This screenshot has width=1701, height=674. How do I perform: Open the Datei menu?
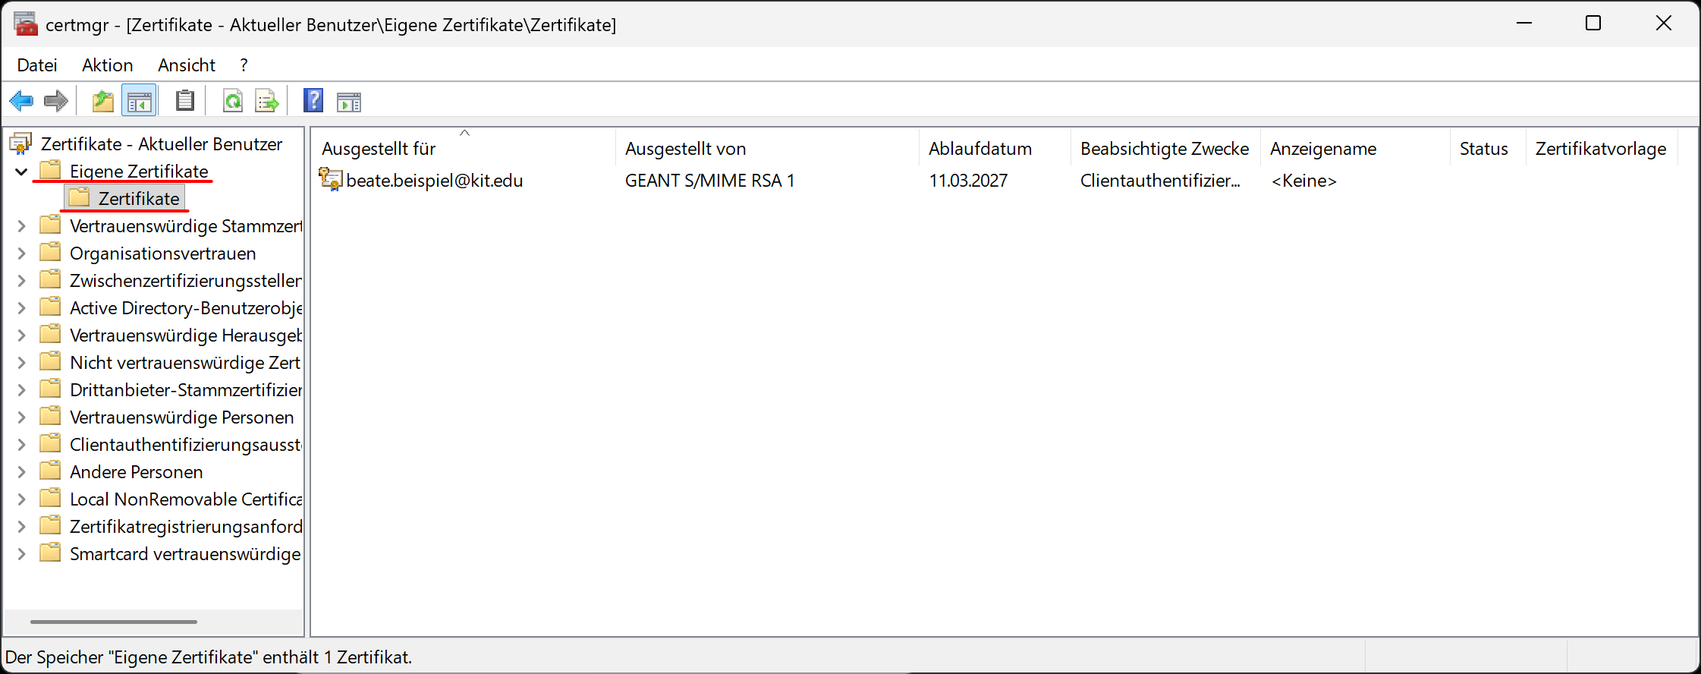(x=37, y=65)
